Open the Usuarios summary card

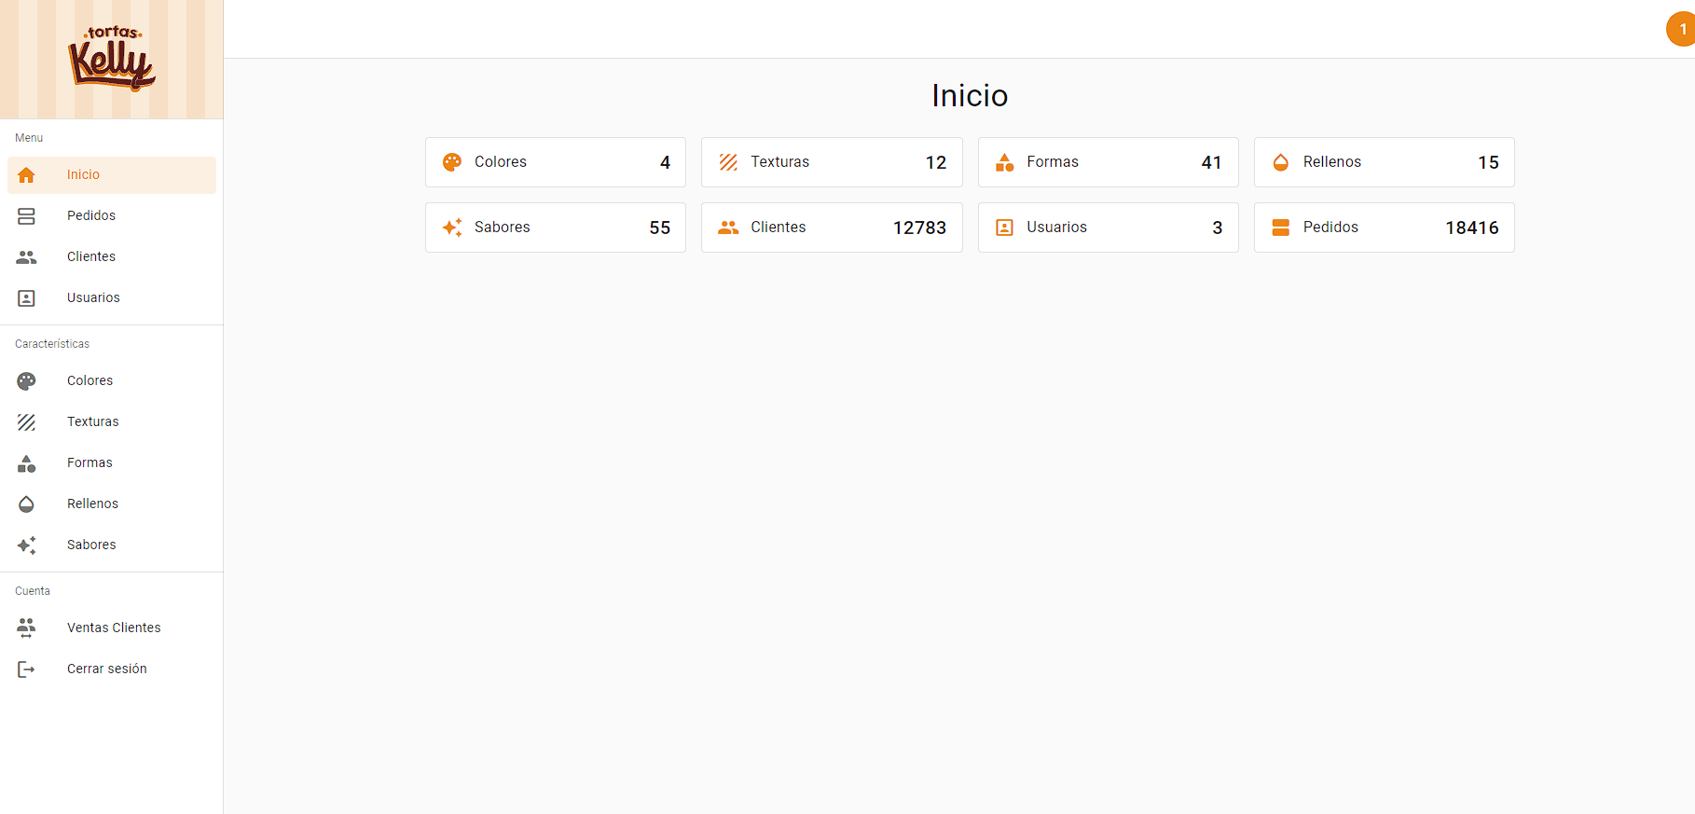(x=1108, y=228)
